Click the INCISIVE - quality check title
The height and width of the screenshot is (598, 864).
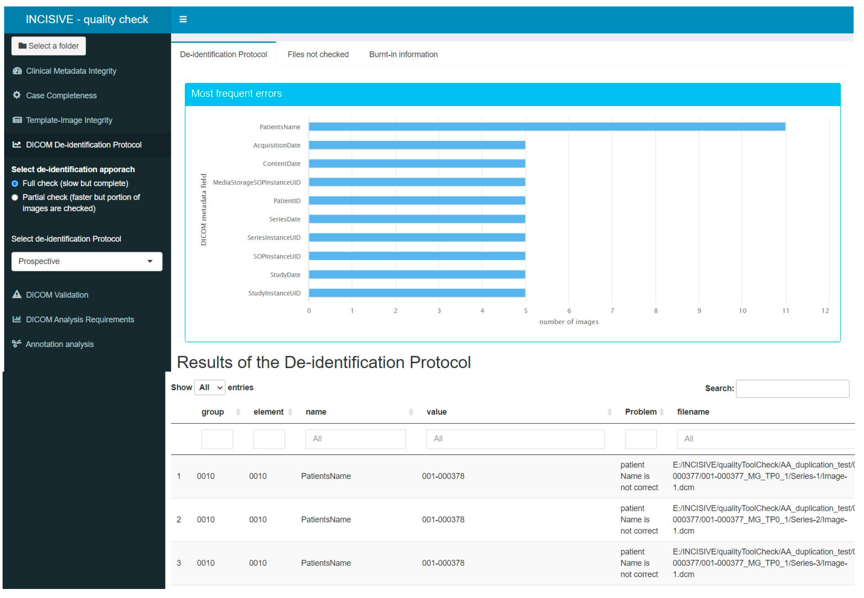pyautogui.click(x=87, y=19)
